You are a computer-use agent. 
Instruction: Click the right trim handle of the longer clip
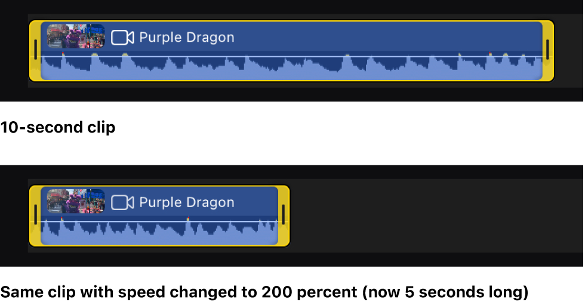547,50
